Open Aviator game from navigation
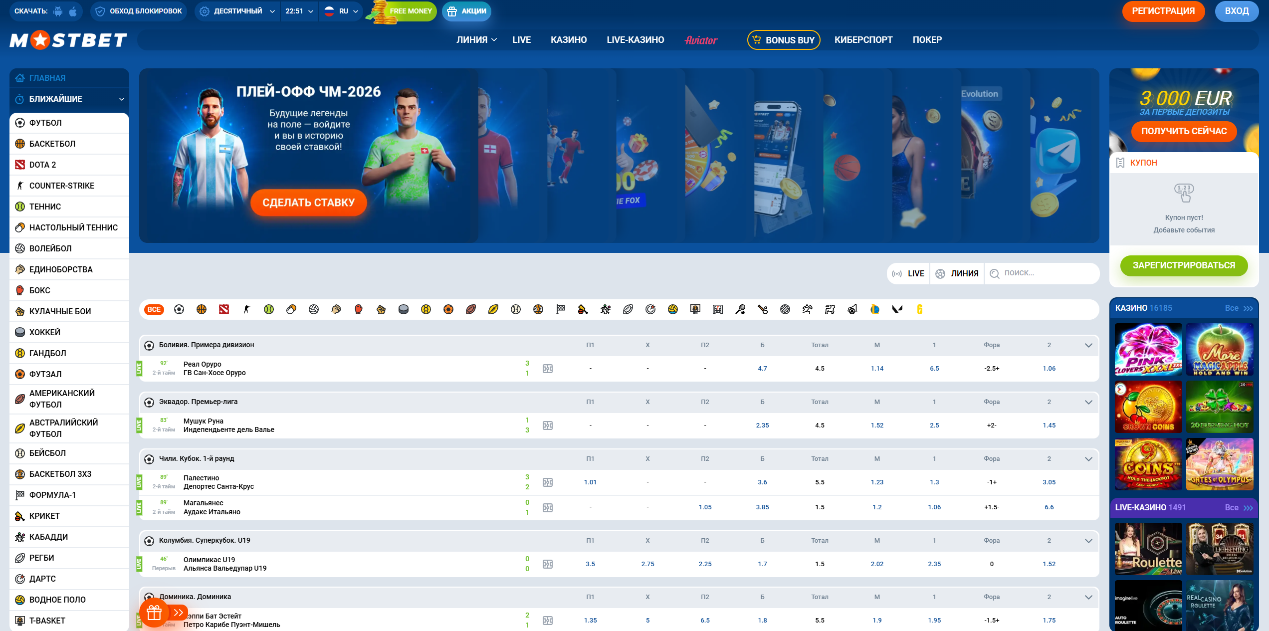Screen dimensions: 1269x631 (x=701, y=40)
